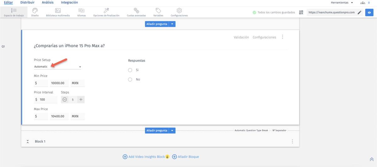This screenshot has width=377, height=167.
Task: Click the blue eye preview button
Action: point(369,13)
